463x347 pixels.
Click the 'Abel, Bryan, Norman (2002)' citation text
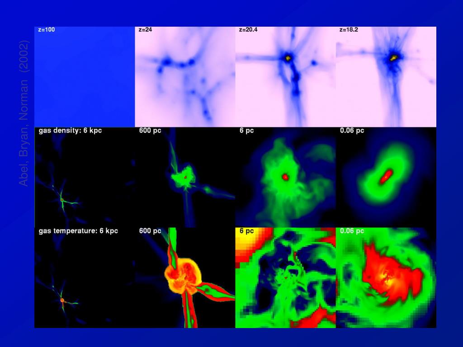(x=24, y=113)
